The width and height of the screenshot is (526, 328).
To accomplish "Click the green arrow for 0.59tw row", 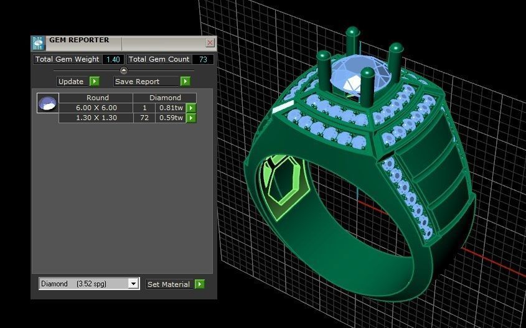I will point(191,118).
